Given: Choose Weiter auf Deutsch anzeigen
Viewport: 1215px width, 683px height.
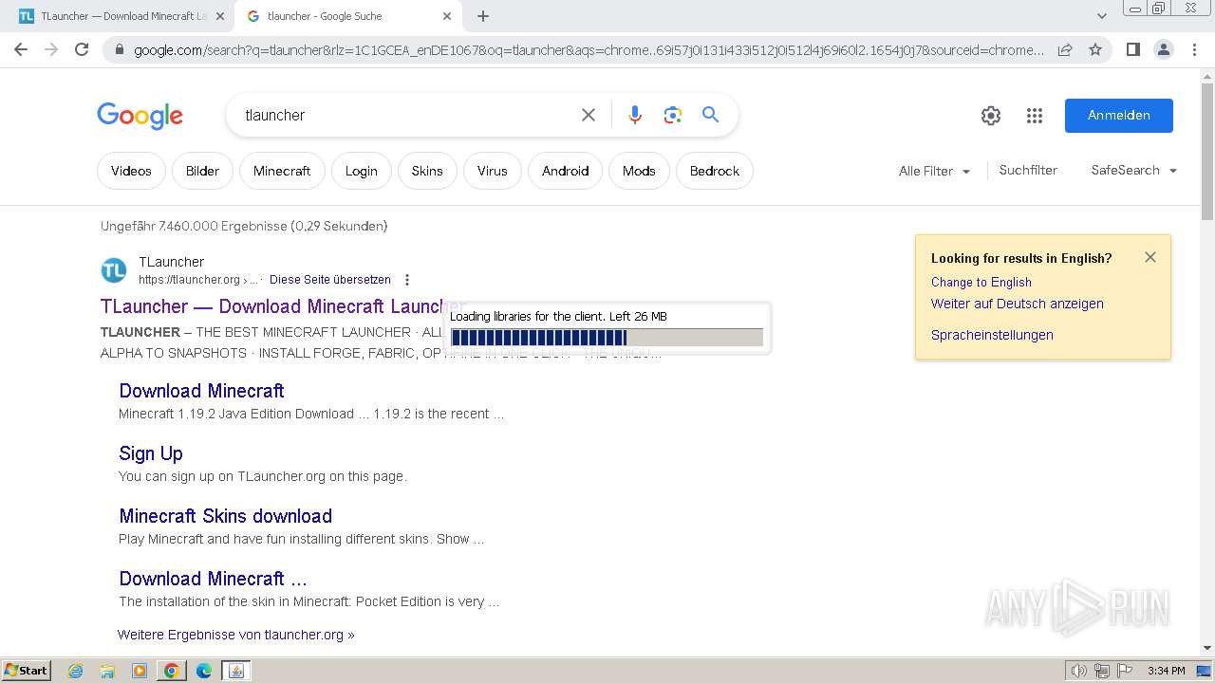Looking at the screenshot, I should (x=1018, y=304).
